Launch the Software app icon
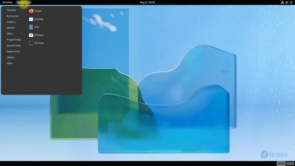The height and width of the screenshot is (166, 295). (x=31, y=35)
